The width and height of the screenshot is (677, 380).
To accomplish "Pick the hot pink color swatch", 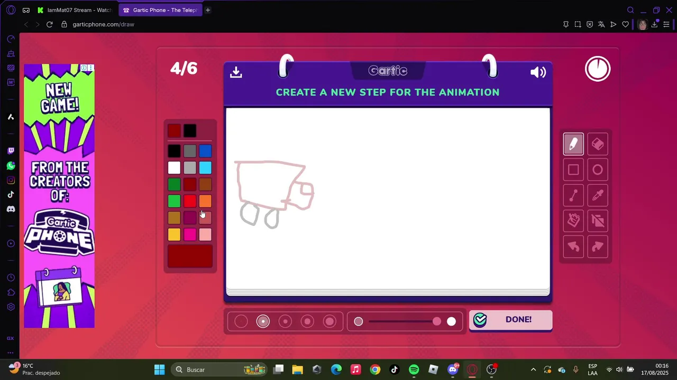I will (x=190, y=234).
